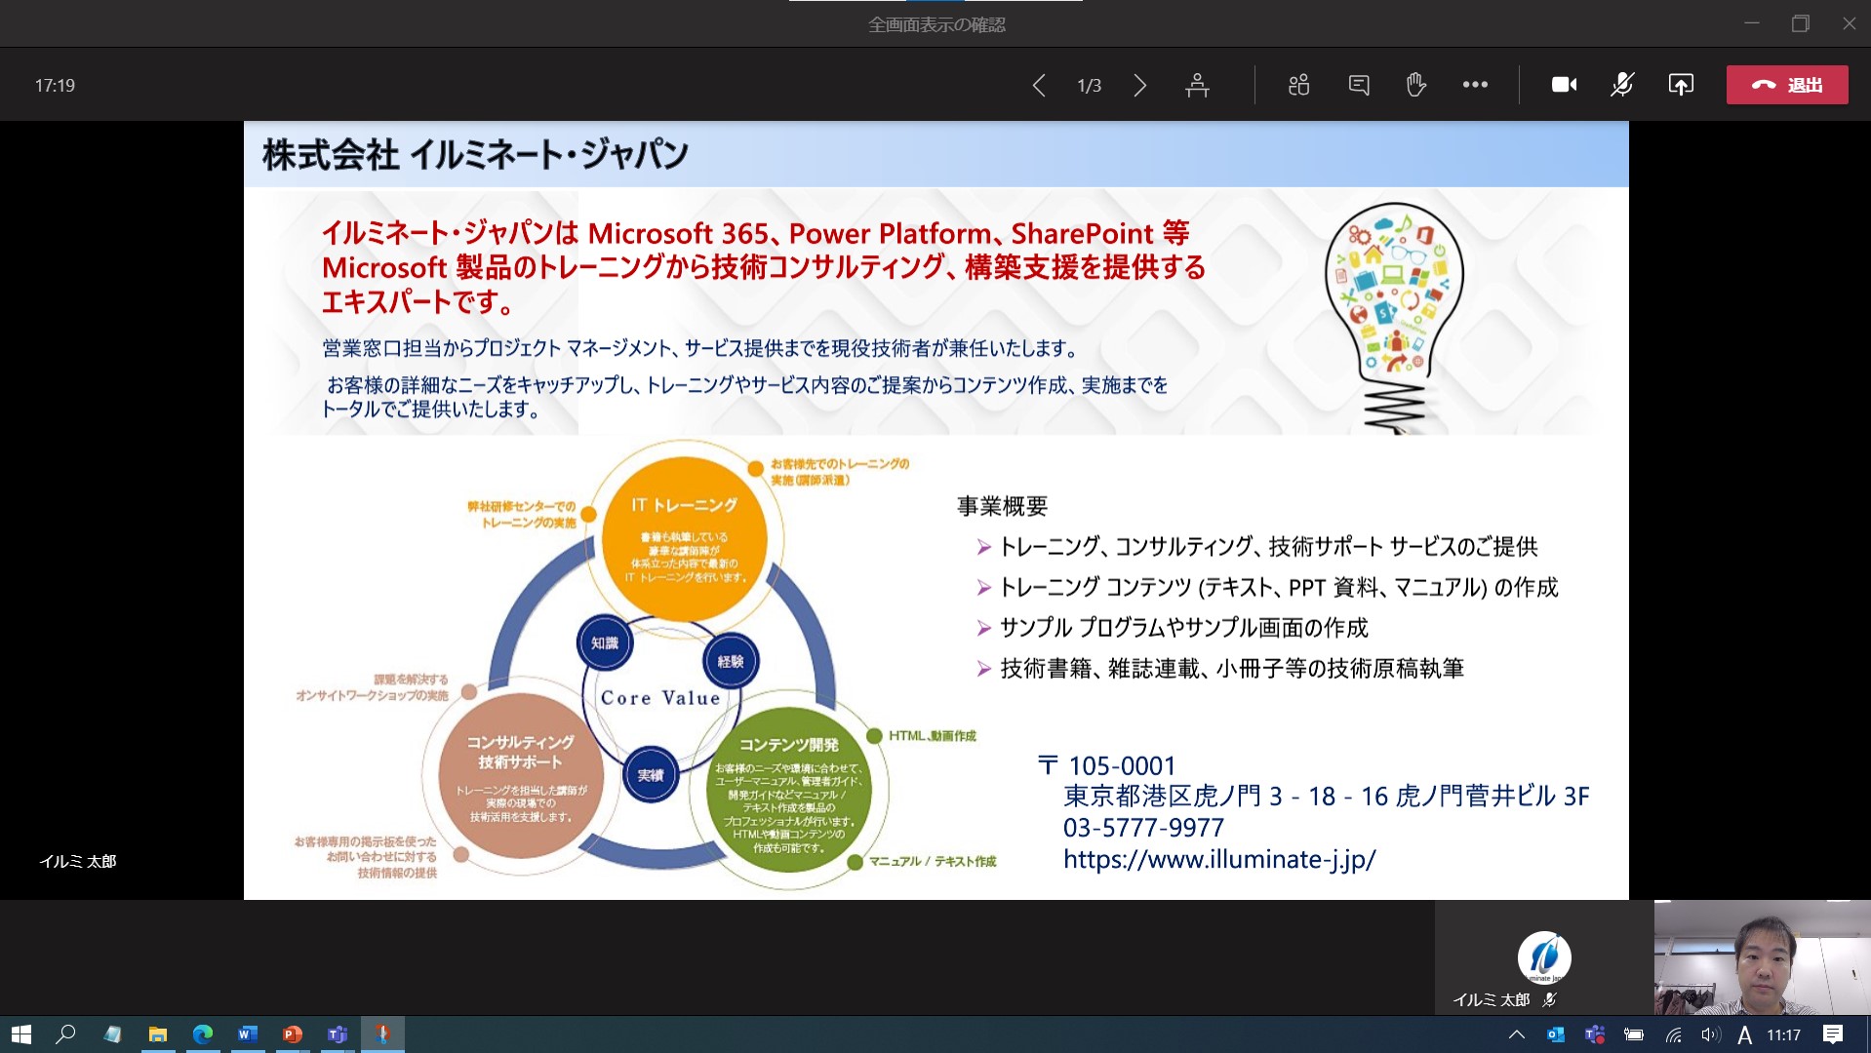
Task: Open the share content tray
Action: click(1681, 86)
